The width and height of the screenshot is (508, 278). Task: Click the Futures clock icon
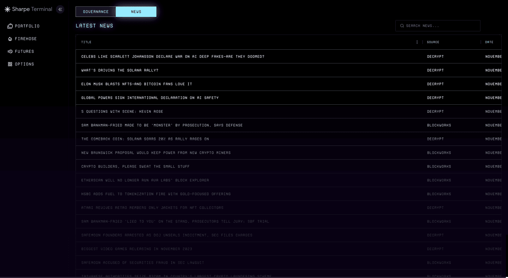(x=10, y=51)
